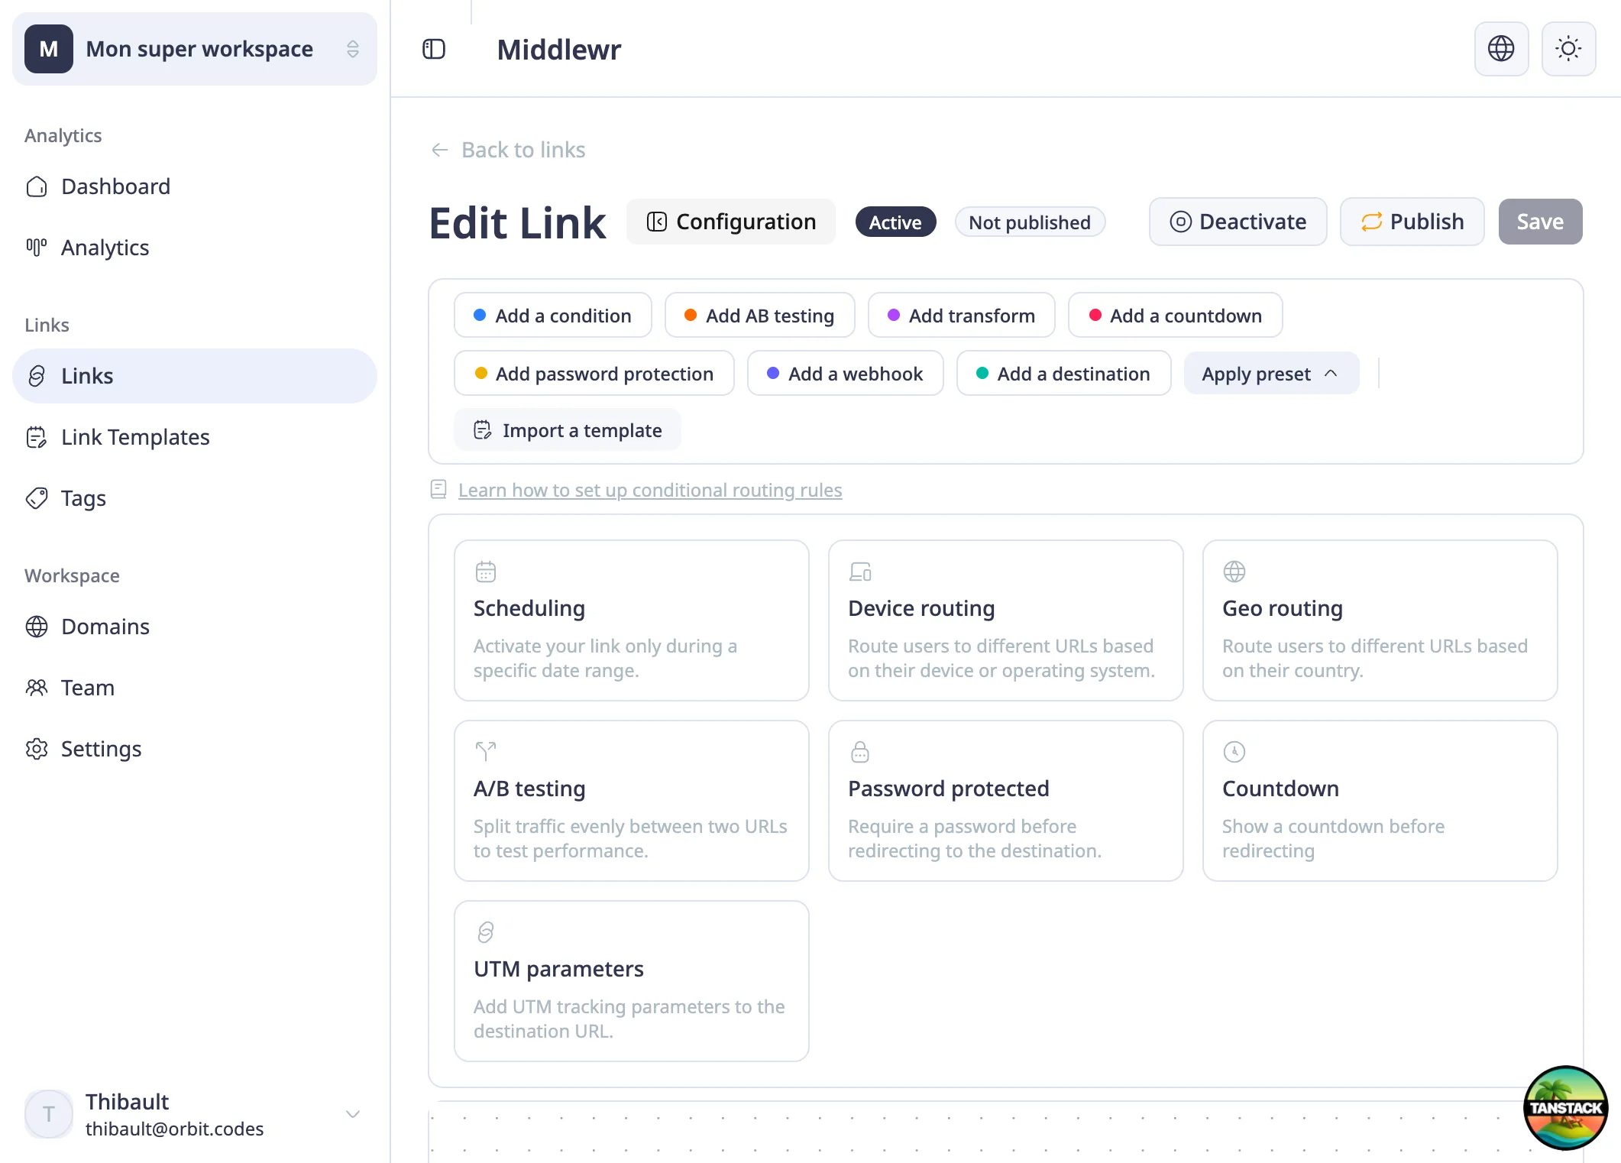Add a webhook
This screenshot has height=1163, width=1621.
tap(845, 373)
